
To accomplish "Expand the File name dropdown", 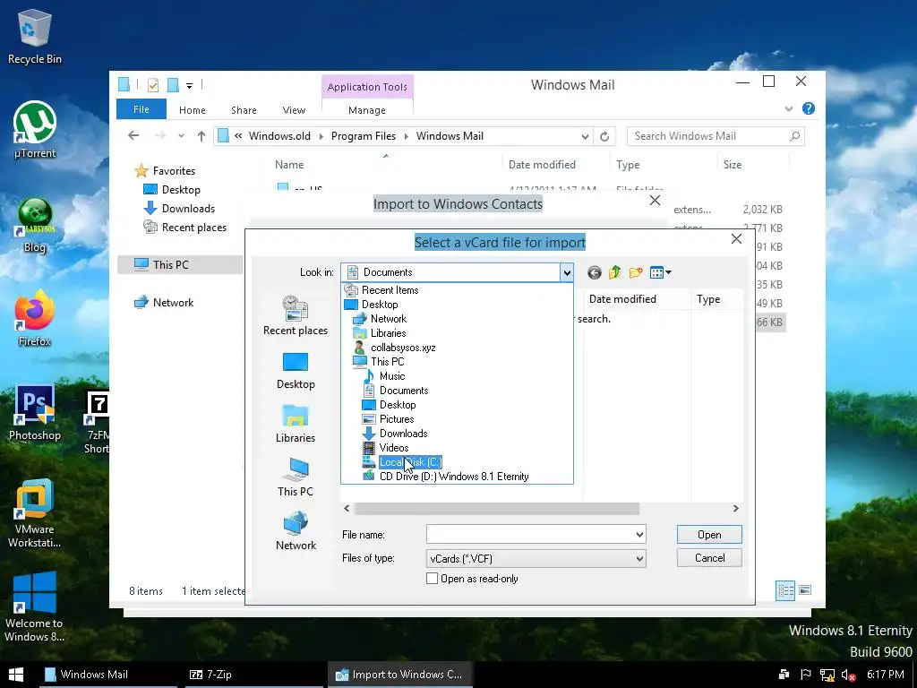I will pos(639,535).
